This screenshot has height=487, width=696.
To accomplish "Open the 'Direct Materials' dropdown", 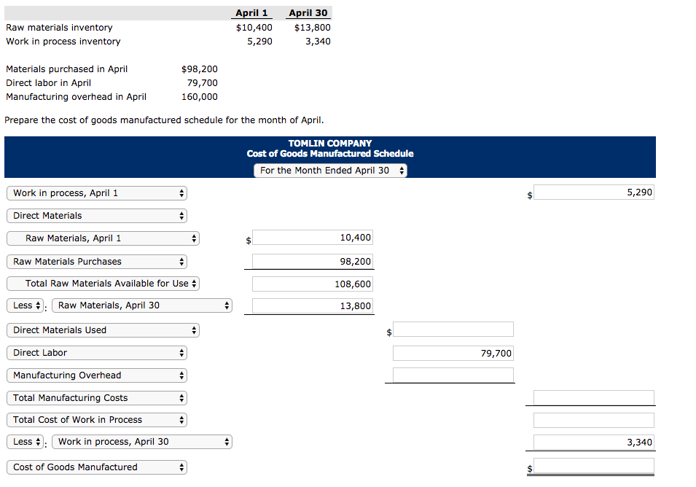I will click(97, 216).
